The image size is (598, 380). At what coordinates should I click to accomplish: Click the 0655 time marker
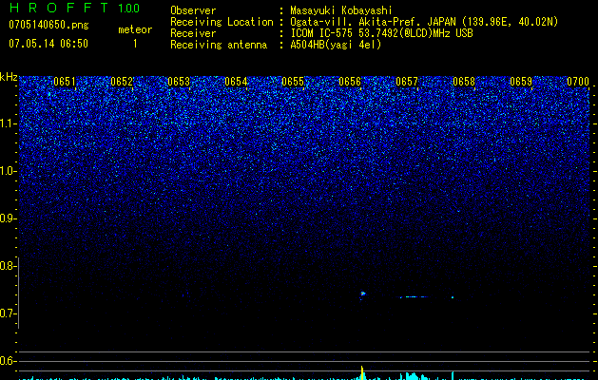293,82
